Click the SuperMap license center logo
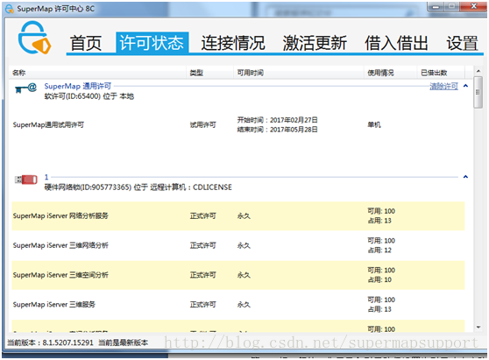489x360 pixels. point(34,38)
